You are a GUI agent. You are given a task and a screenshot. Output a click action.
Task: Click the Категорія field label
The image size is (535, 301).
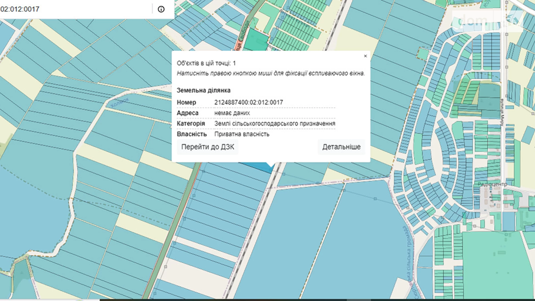191,124
